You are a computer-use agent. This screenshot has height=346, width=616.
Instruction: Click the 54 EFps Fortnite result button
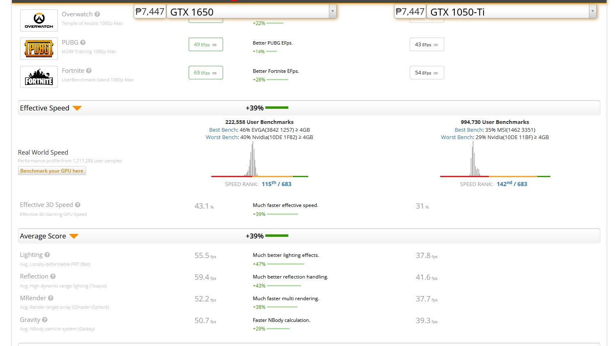427,73
